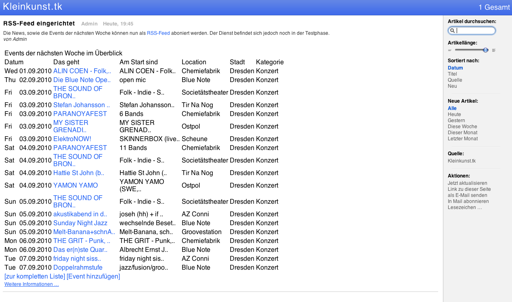Click 'SKINNERBOX (live..' cell
The height and width of the screenshot is (302, 512).
(x=149, y=139)
